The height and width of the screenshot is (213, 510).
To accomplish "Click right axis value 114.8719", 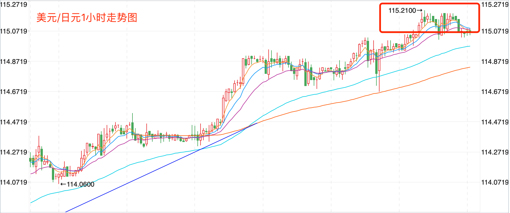I will pos(495,62).
